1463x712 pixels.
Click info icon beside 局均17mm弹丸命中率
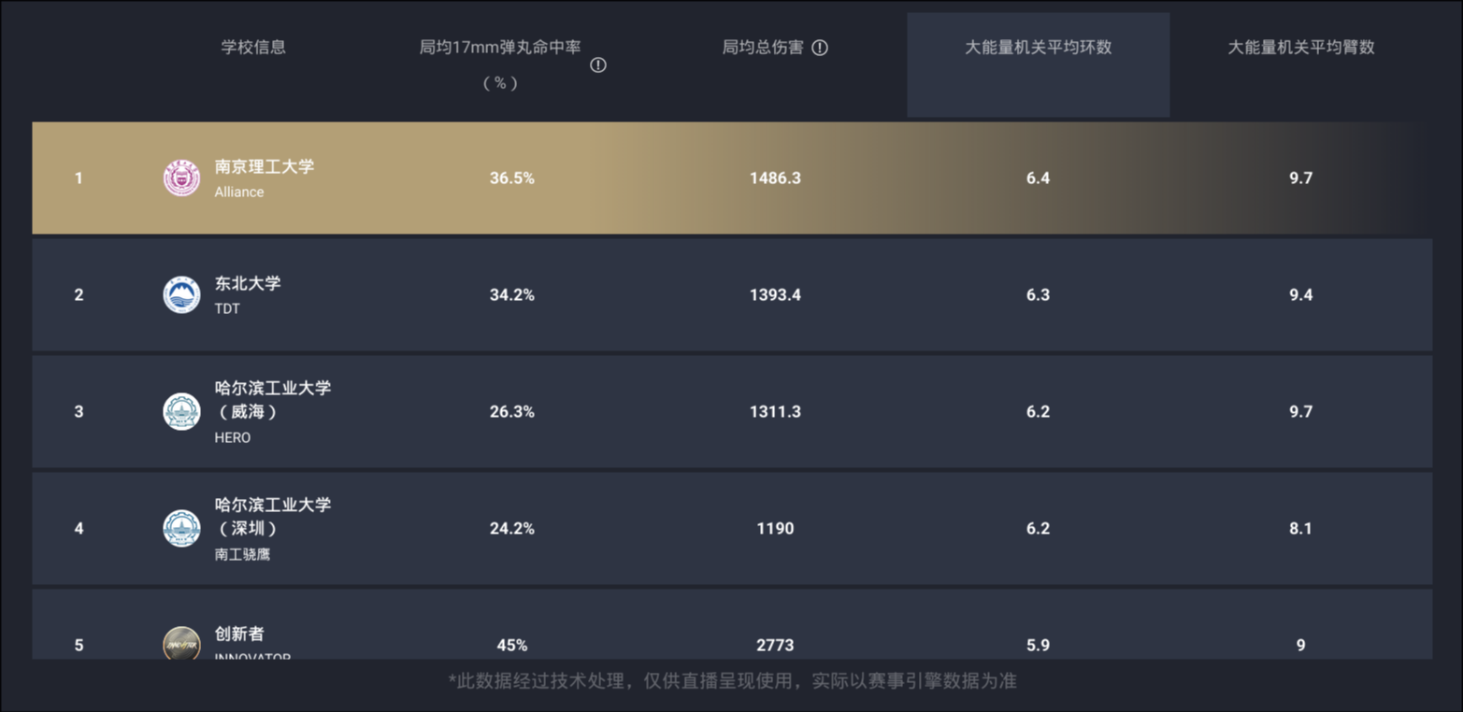(598, 65)
